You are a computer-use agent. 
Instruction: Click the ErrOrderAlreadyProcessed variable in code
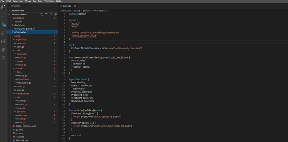click(x=85, y=48)
